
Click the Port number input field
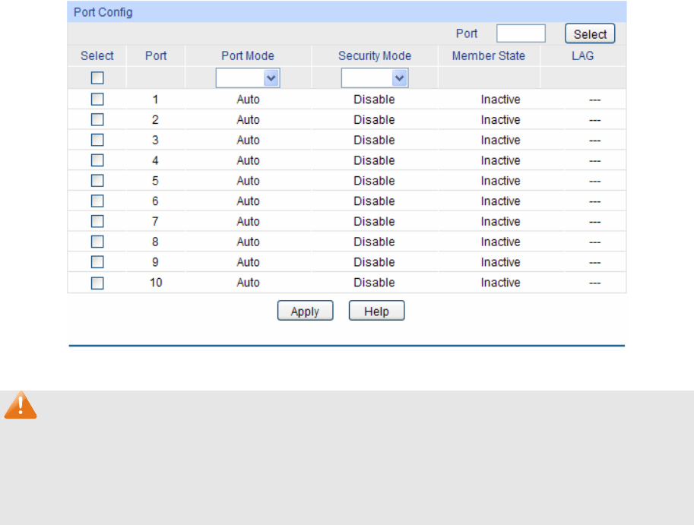click(x=521, y=33)
